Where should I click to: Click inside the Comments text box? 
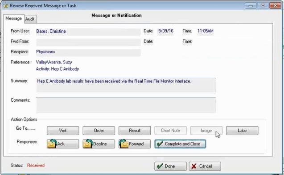(x=126, y=105)
